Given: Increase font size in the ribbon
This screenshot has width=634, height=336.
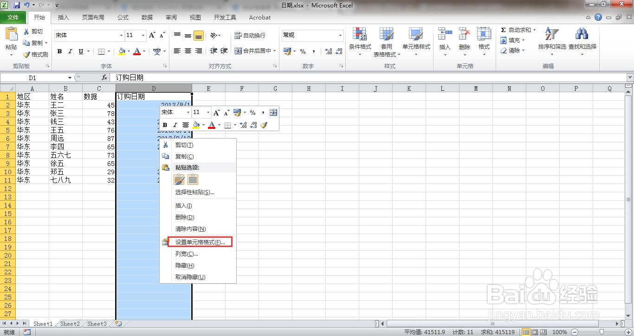Looking at the screenshot, I should (x=153, y=35).
